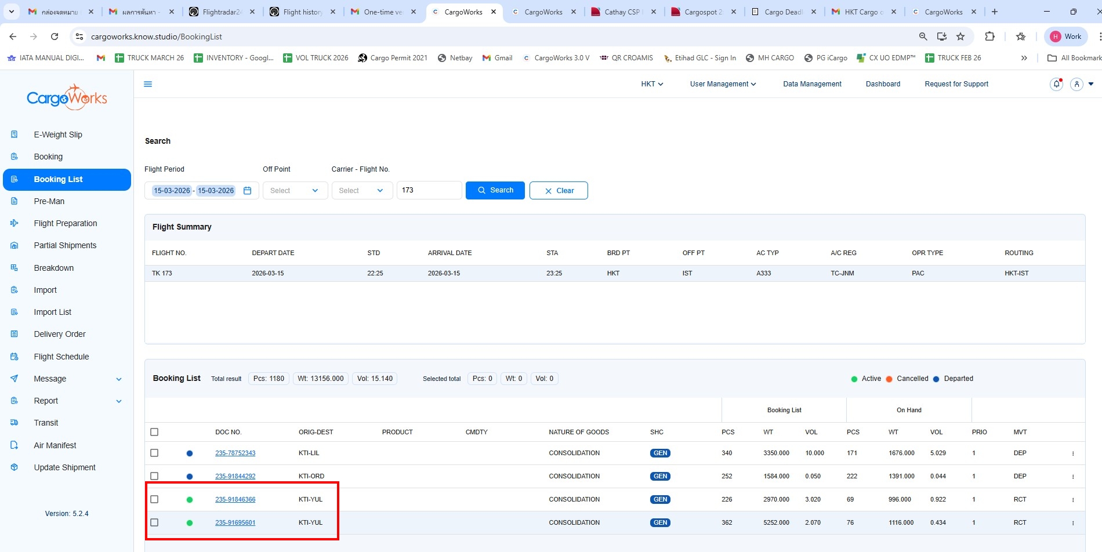The image size is (1102, 552).
Task: Open the Data Management menu
Action: [x=812, y=84]
